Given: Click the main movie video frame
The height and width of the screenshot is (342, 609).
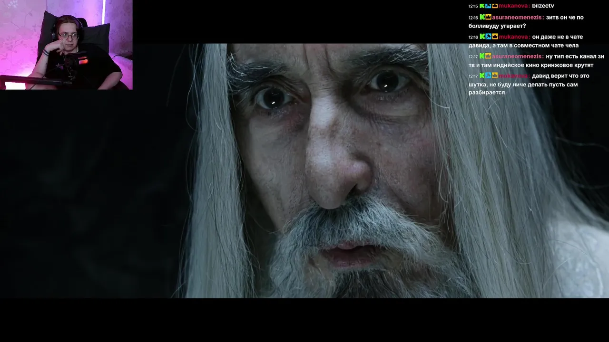Looking at the screenshot, I should [x=304, y=171].
